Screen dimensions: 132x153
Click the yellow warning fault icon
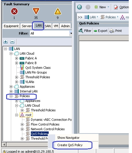pos(58,11)
